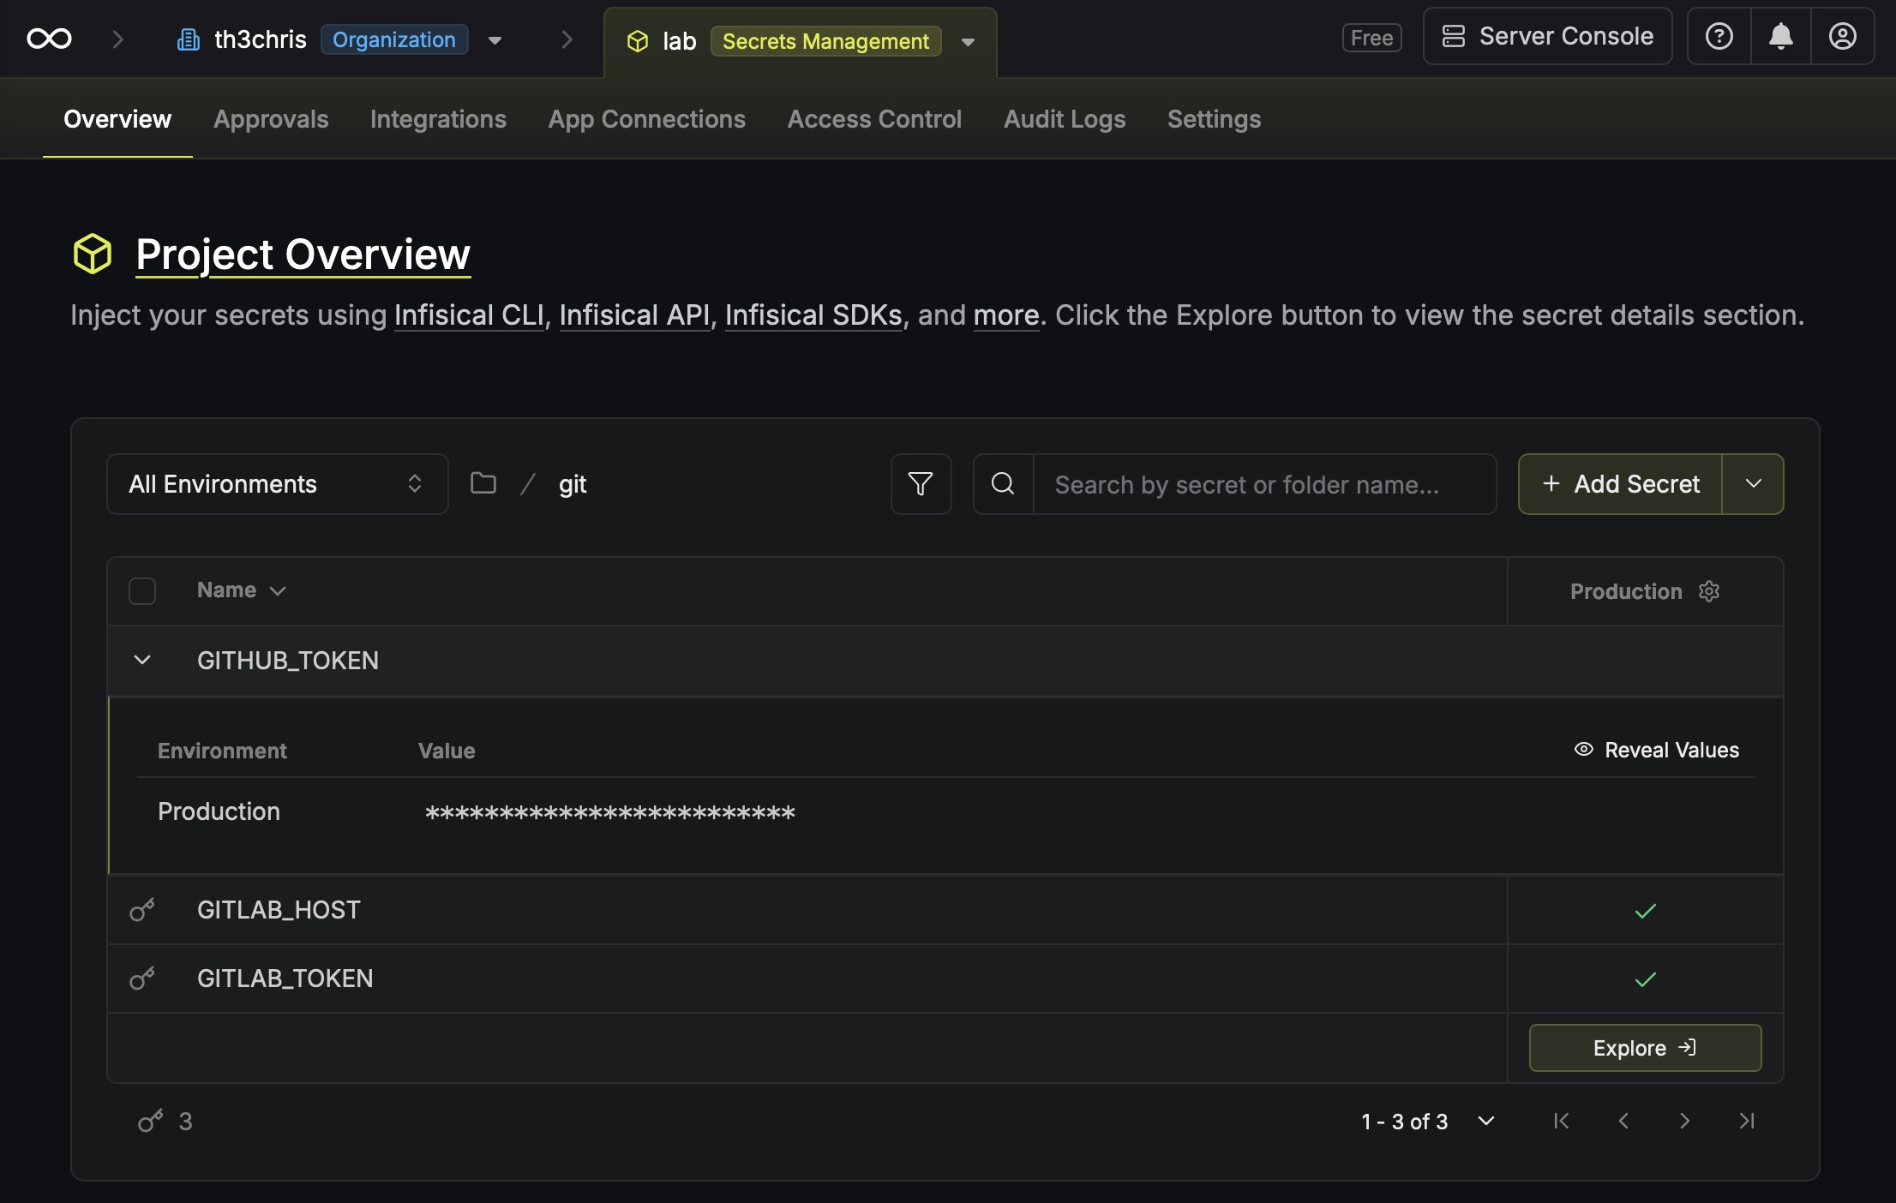Sort by the Name column chevron
This screenshot has height=1203, width=1896.
[278, 590]
